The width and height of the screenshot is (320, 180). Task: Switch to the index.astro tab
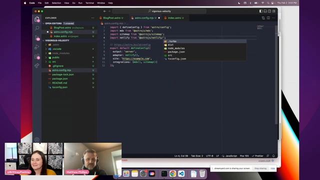(x=174, y=18)
